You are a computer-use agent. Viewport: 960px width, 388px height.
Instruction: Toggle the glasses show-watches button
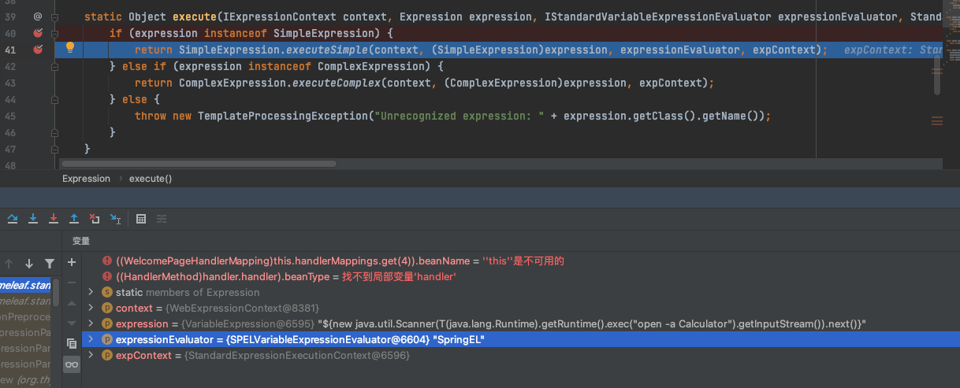click(72, 364)
